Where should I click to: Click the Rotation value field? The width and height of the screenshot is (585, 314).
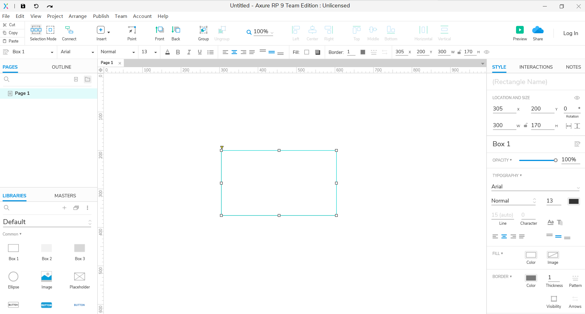pos(571,109)
